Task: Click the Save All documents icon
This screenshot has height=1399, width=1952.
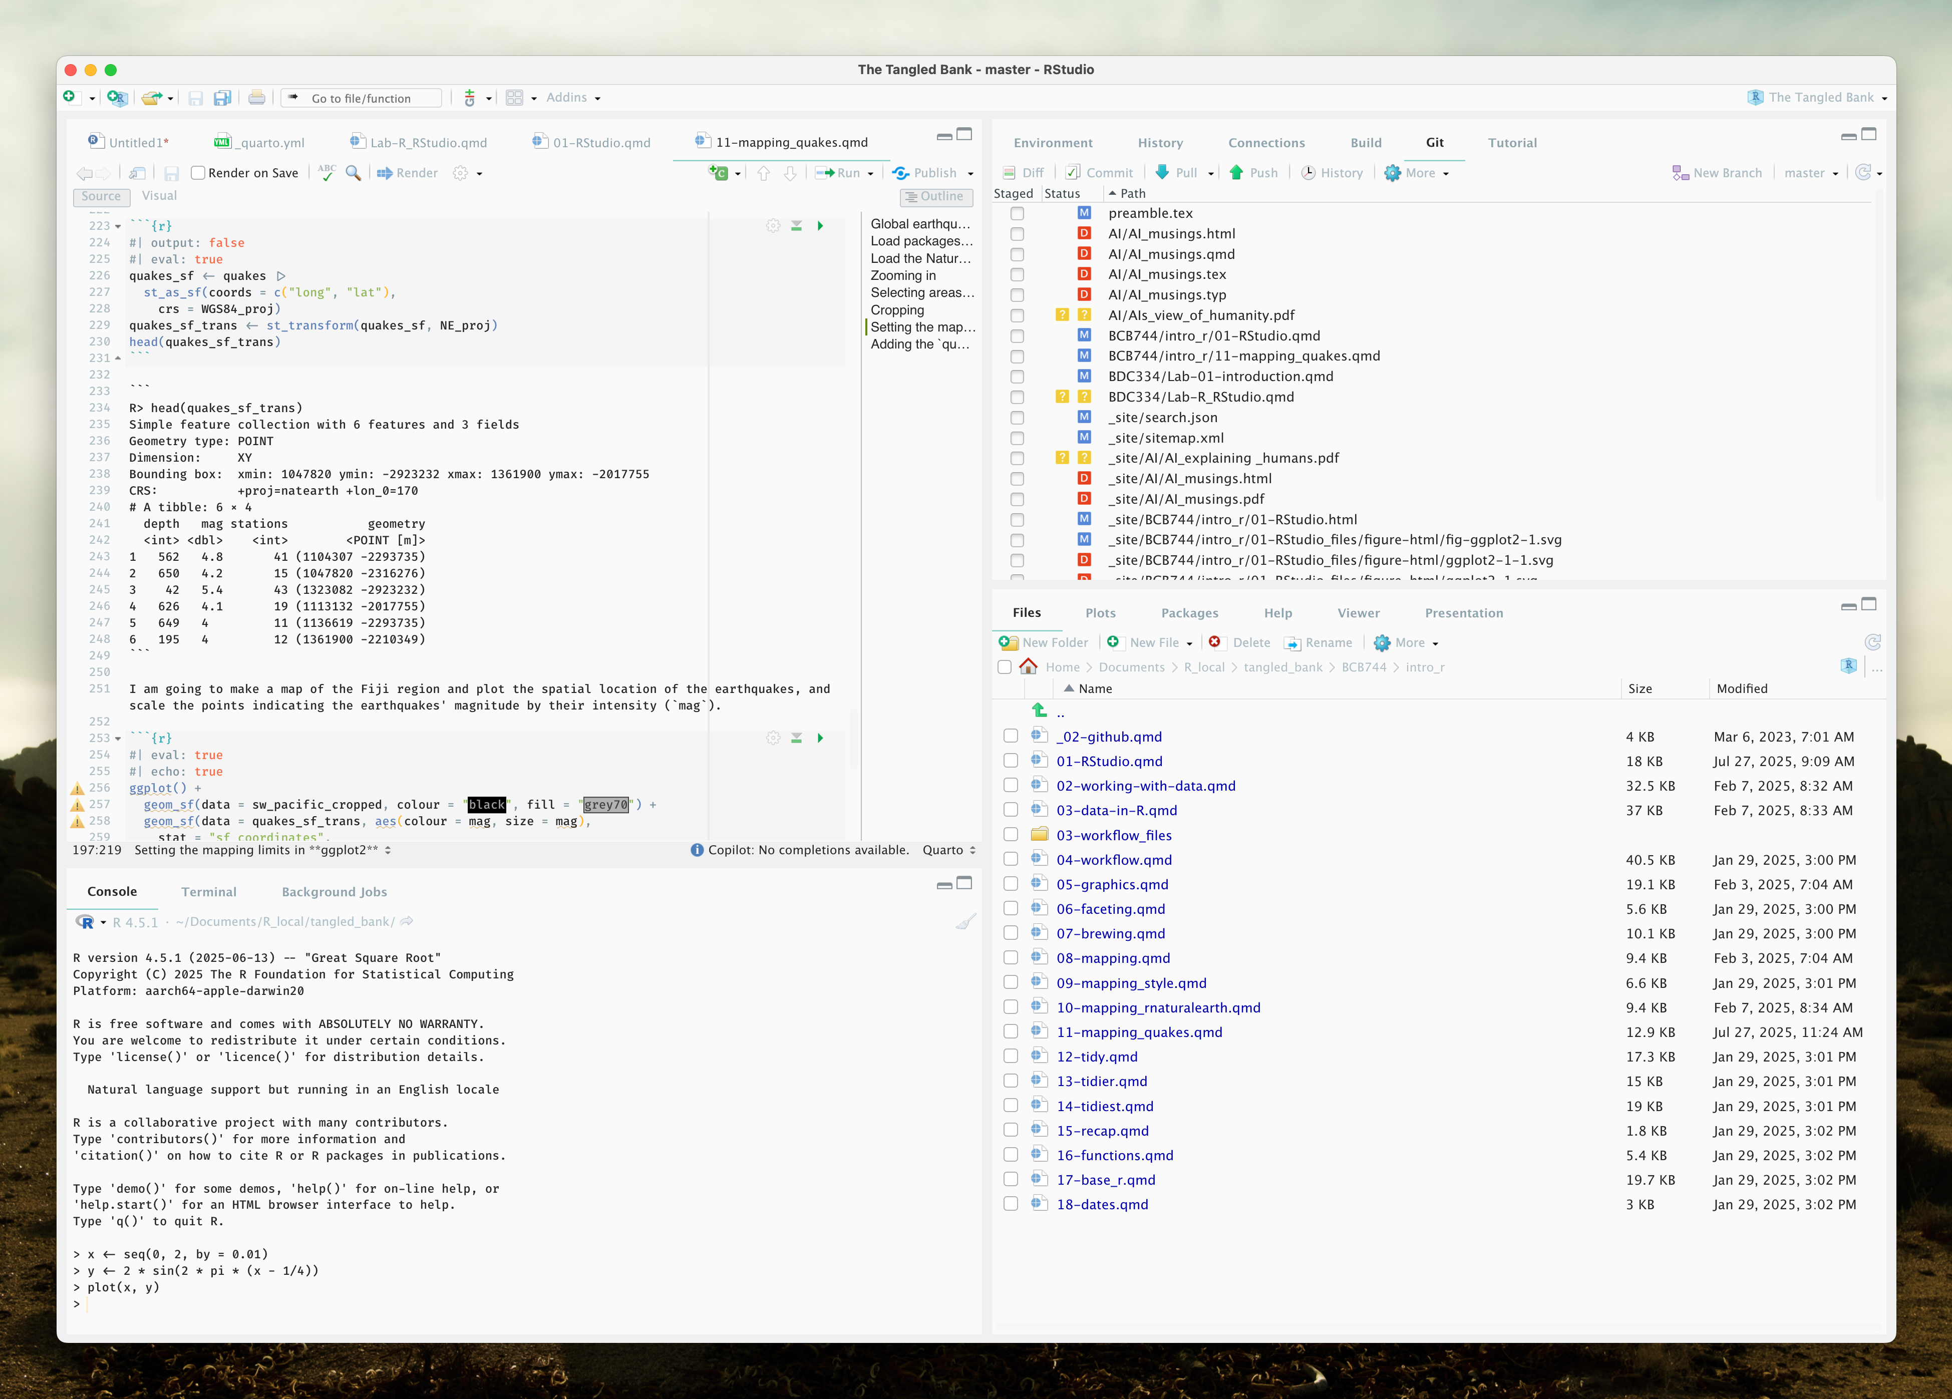Action: click(x=222, y=98)
